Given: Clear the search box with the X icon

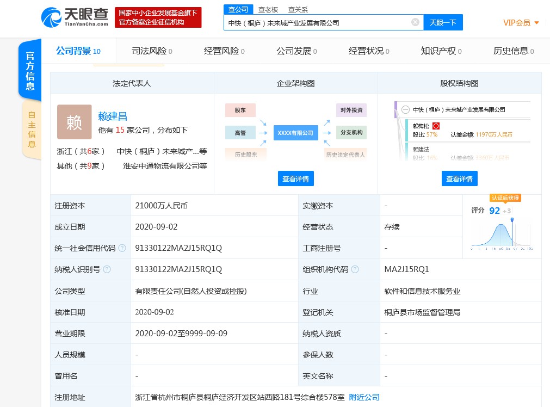Looking at the screenshot, I should point(415,22).
